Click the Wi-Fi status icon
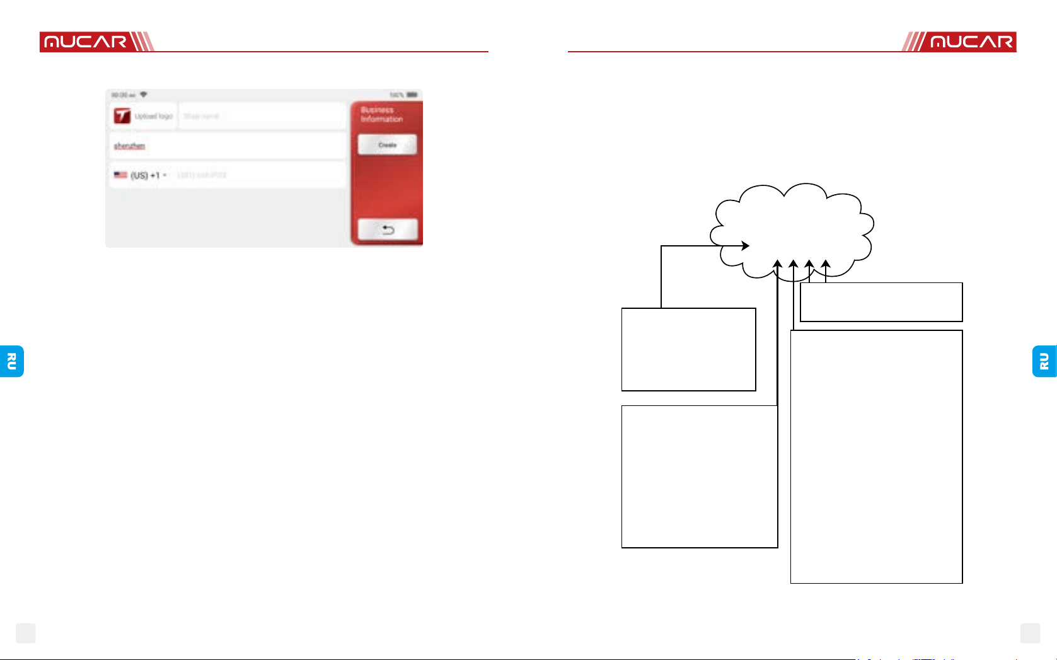This screenshot has width=1057, height=660. (x=144, y=95)
